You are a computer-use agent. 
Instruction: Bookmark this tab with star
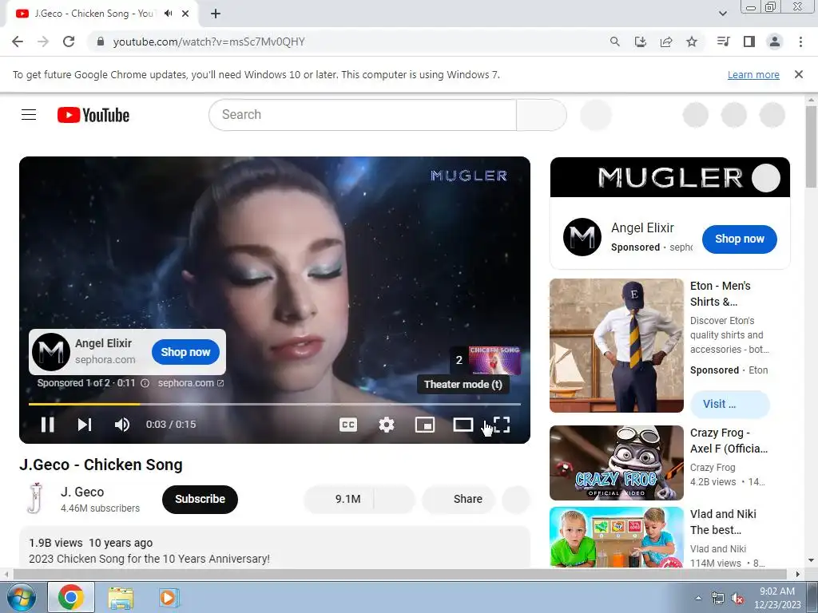(692, 42)
